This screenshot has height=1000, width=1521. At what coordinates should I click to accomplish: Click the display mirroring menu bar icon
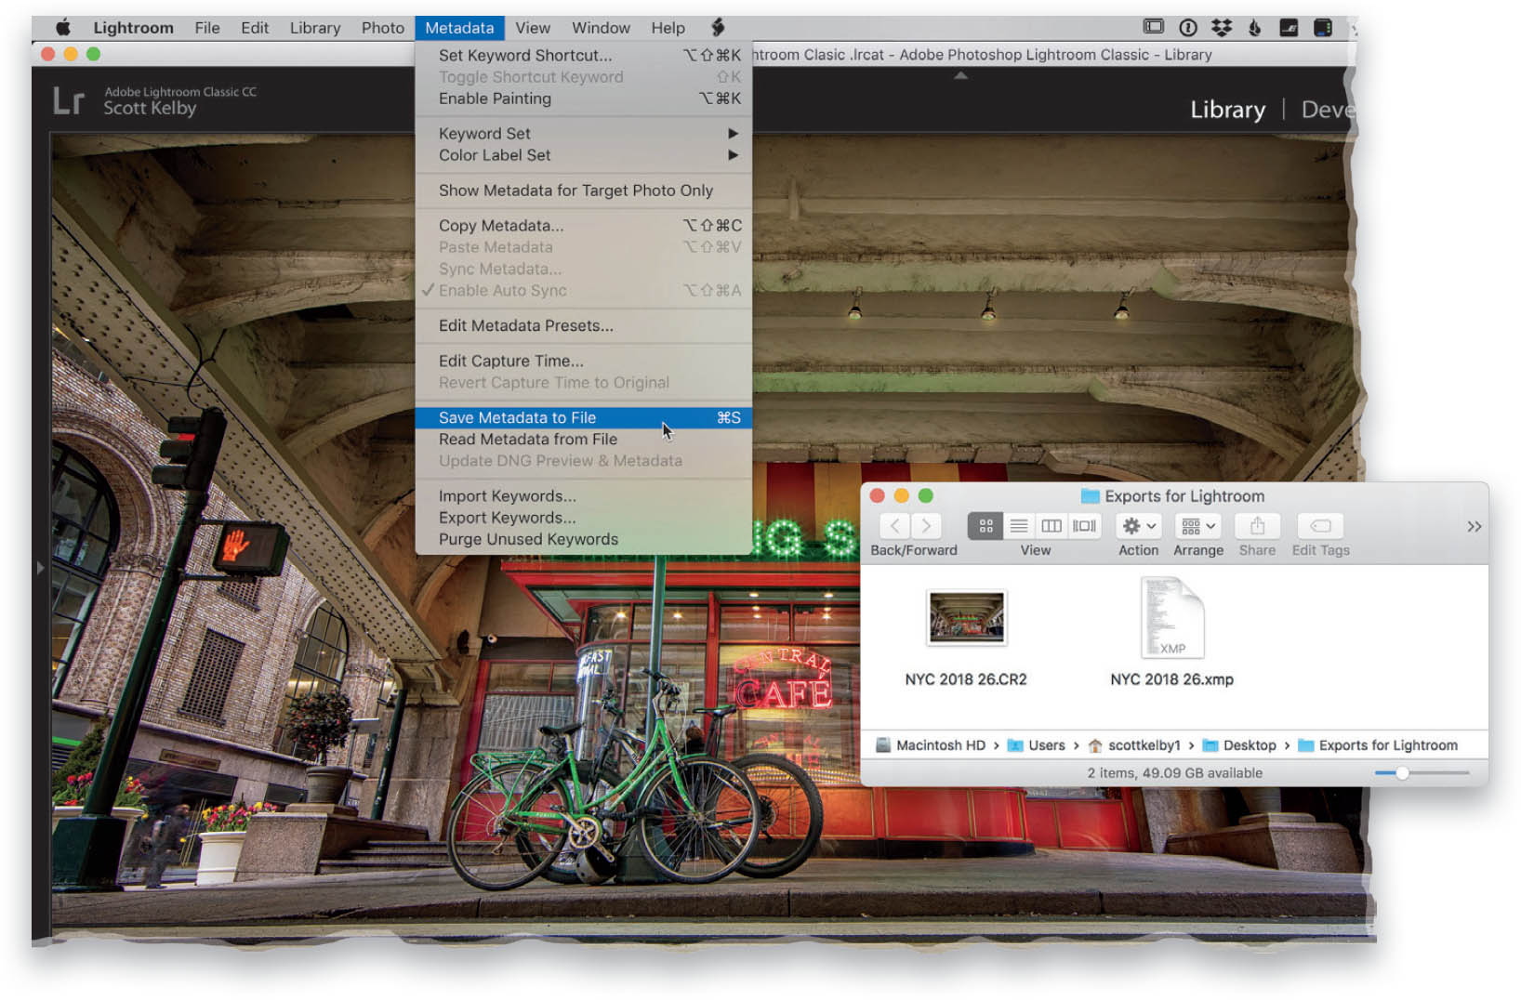point(1154,28)
